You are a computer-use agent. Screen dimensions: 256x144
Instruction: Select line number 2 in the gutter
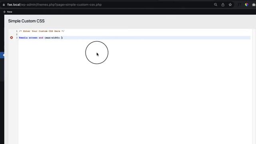17,34
